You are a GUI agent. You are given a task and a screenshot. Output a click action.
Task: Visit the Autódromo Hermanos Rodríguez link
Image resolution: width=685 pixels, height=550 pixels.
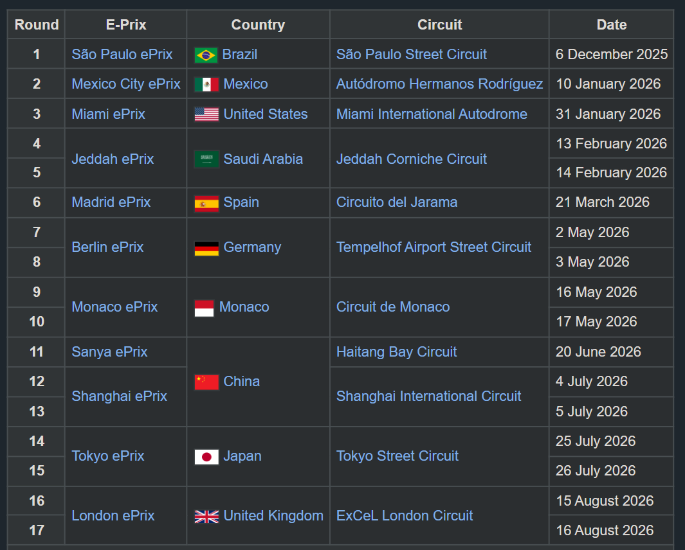(x=439, y=84)
